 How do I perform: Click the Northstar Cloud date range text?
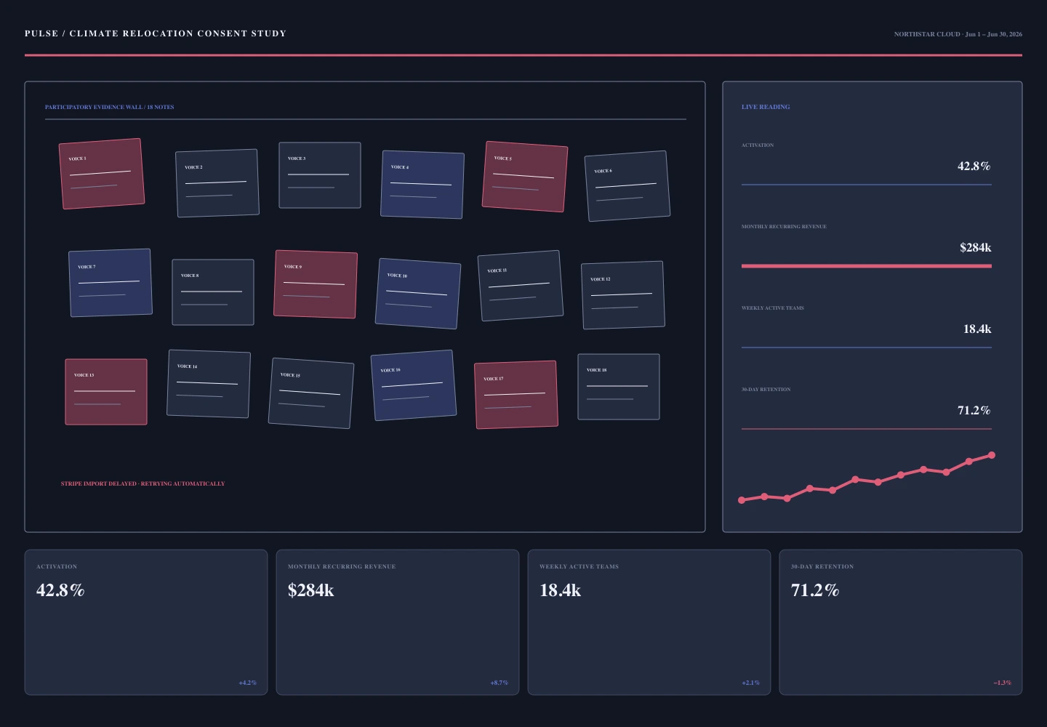point(958,34)
